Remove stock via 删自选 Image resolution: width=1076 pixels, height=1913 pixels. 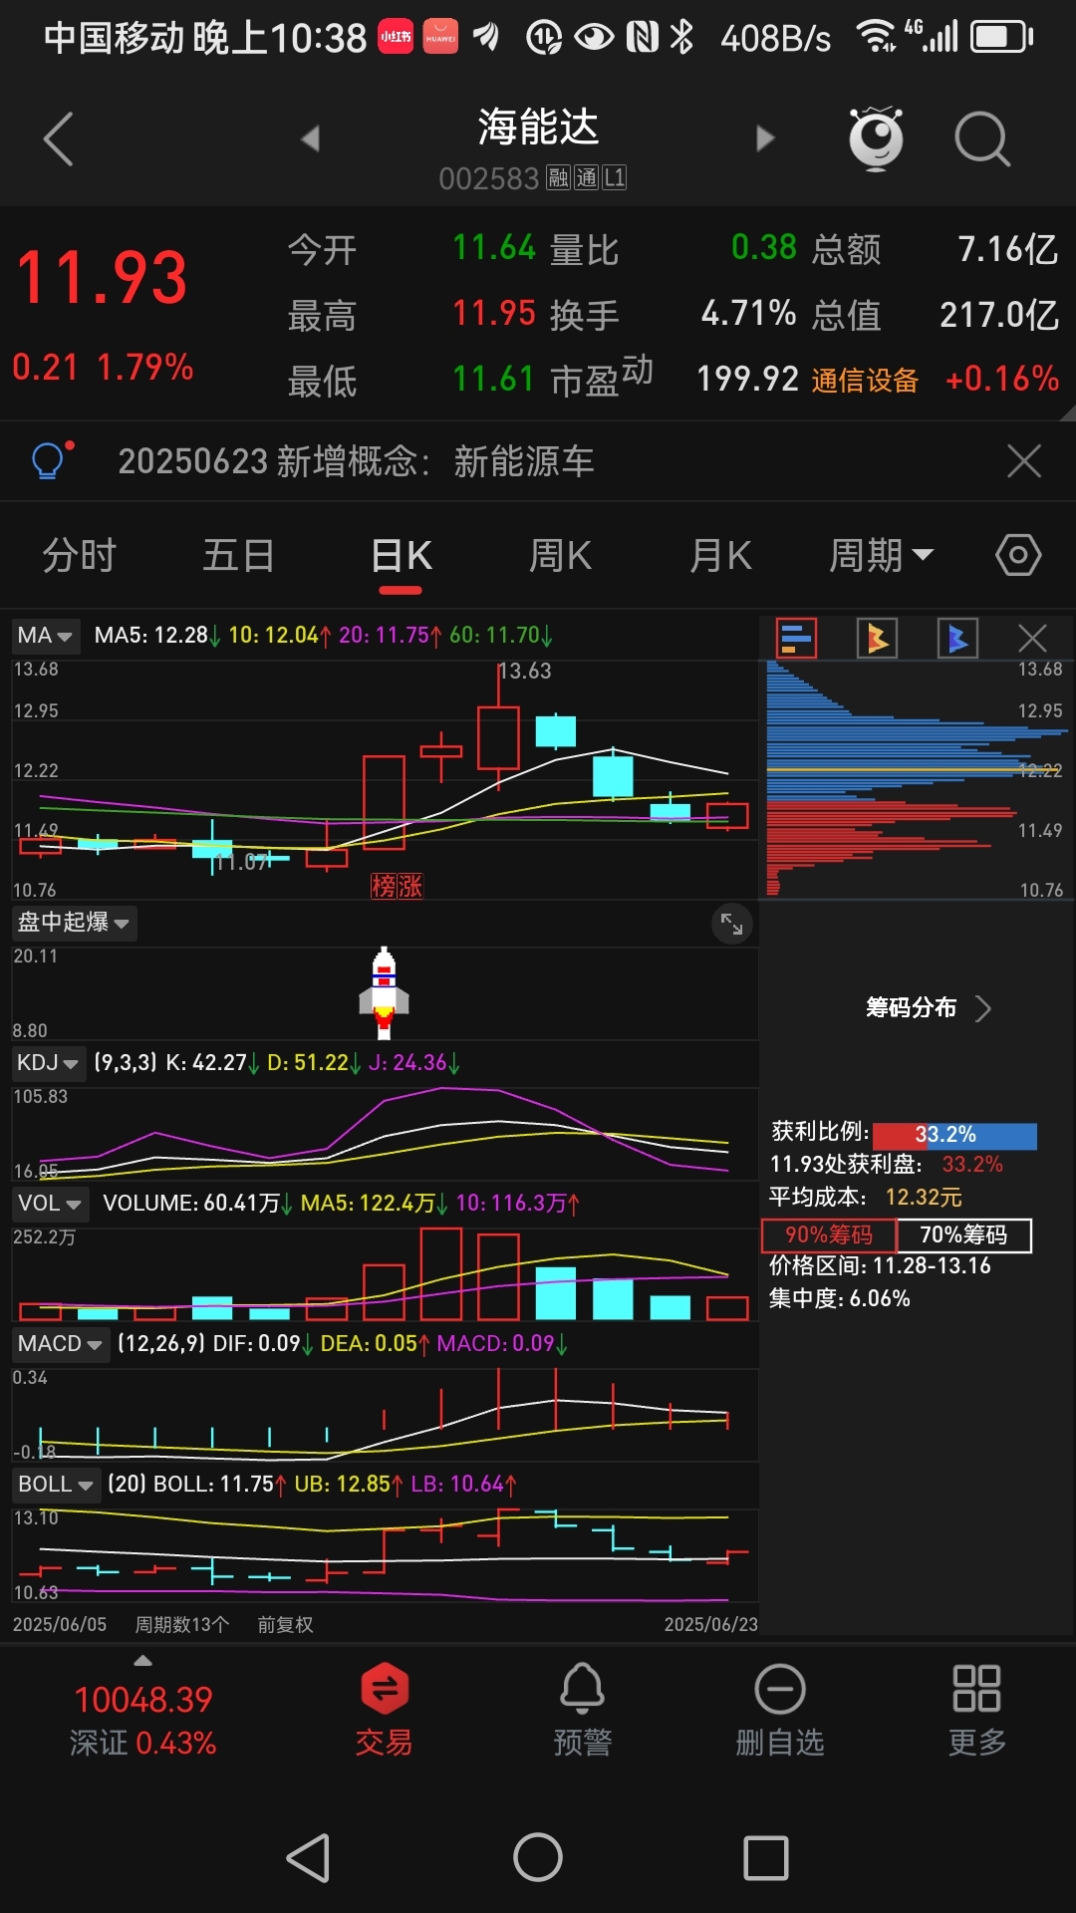780,1710
